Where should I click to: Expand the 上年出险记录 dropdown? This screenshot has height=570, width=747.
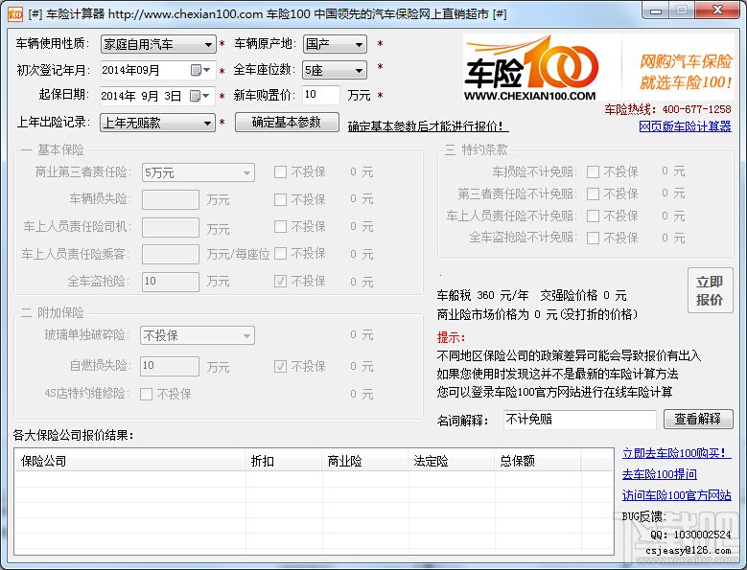(157, 123)
